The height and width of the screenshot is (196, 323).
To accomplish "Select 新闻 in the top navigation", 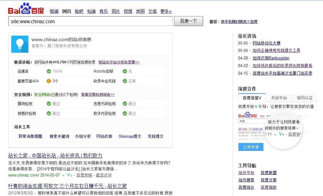I will coord(54,11).
